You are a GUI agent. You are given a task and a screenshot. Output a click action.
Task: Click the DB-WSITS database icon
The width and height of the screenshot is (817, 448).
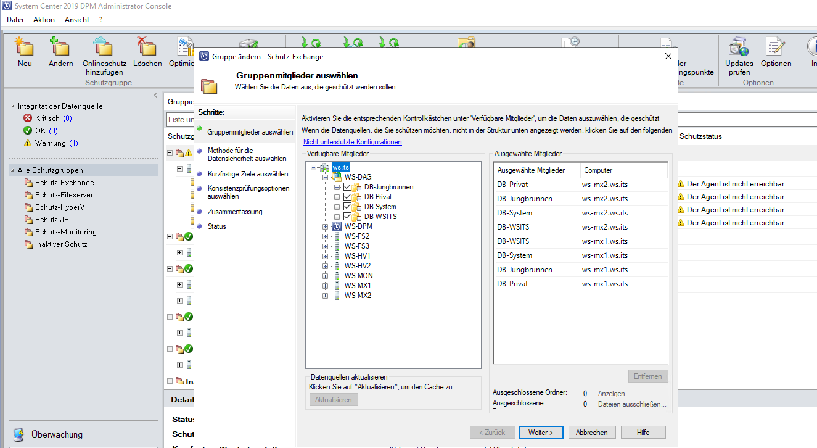(x=357, y=217)
